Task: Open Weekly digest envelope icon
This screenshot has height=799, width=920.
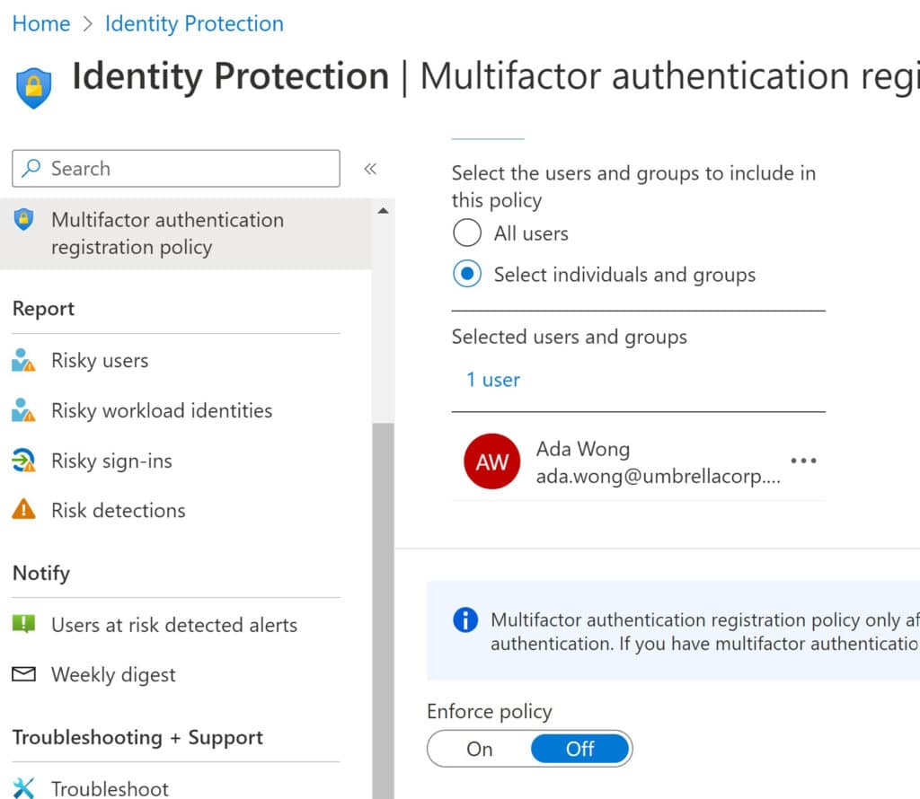Action: 25,674
